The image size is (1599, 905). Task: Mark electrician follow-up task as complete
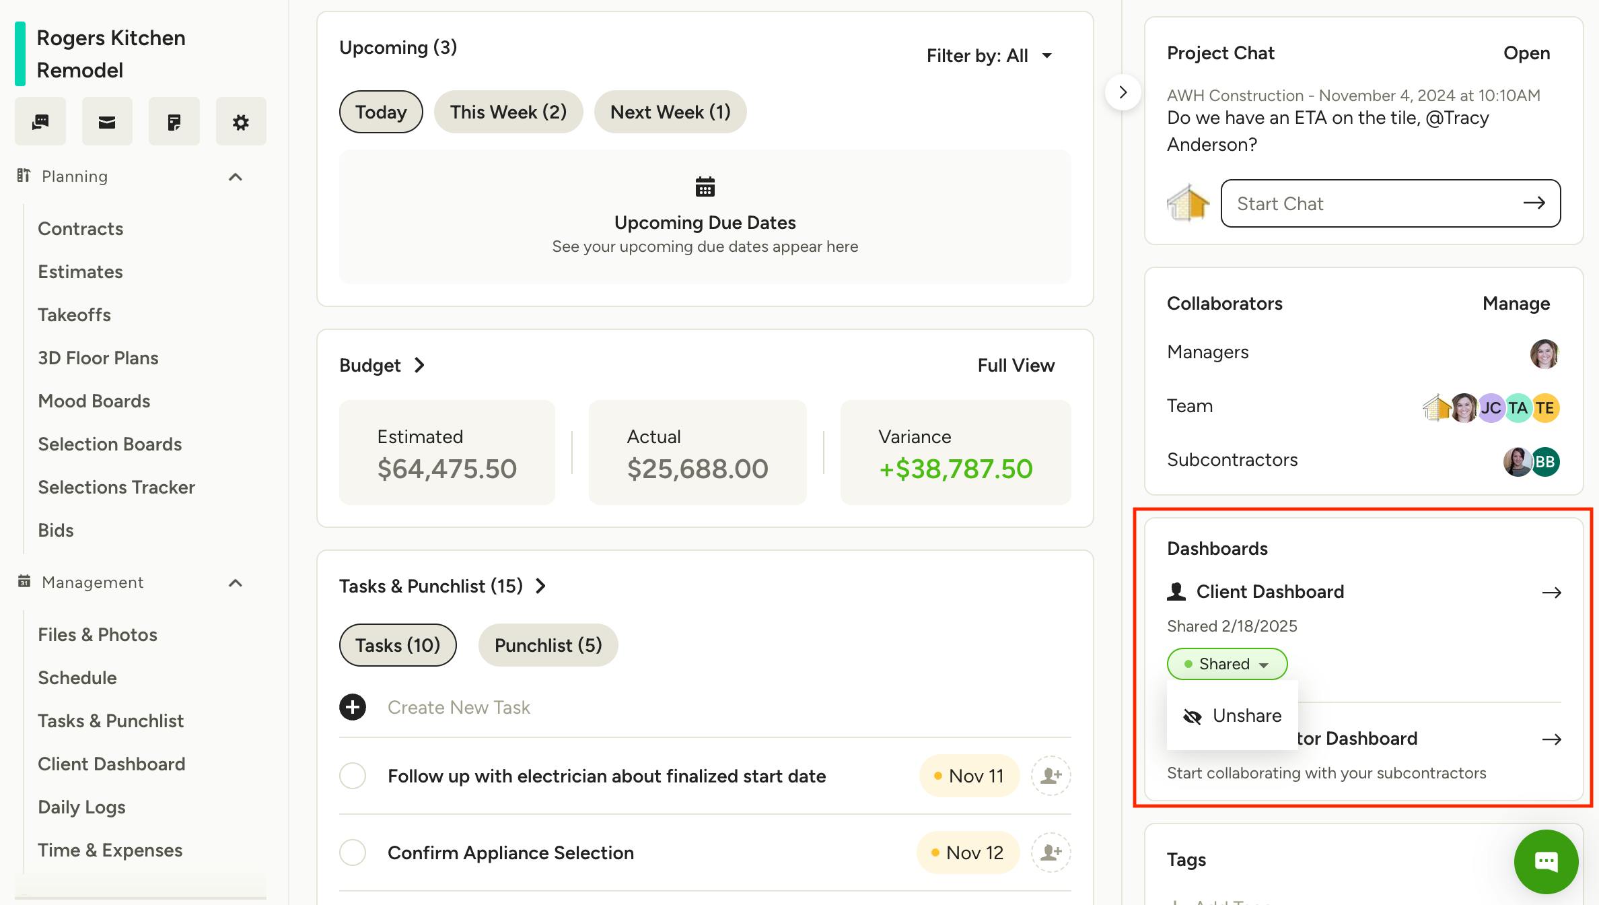[353, 776]
